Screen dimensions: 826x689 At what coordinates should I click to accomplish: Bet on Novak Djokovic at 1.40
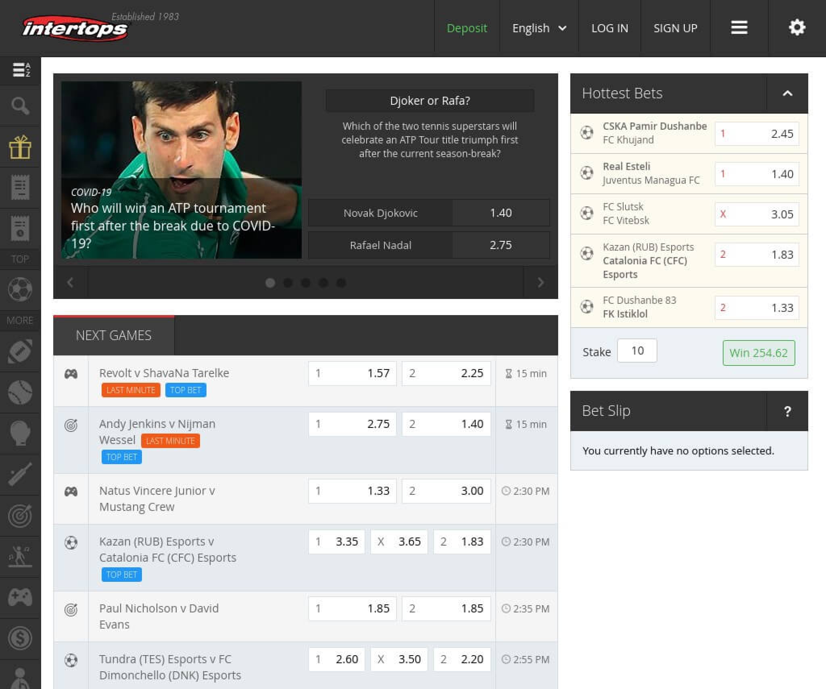pos(429,213)
